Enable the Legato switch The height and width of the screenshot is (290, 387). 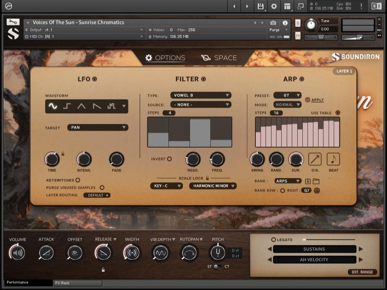(274, 239)
